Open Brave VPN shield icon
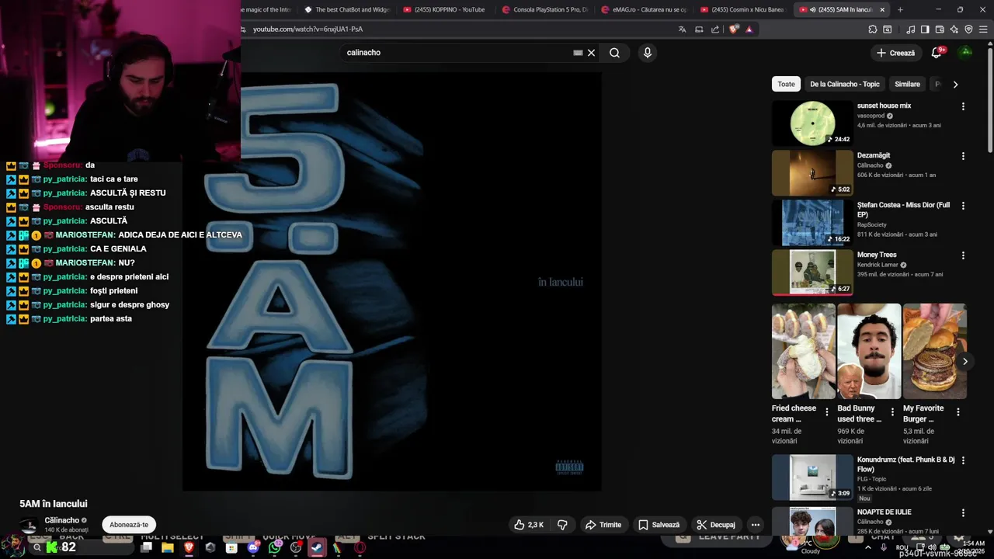 click(968, 30)
